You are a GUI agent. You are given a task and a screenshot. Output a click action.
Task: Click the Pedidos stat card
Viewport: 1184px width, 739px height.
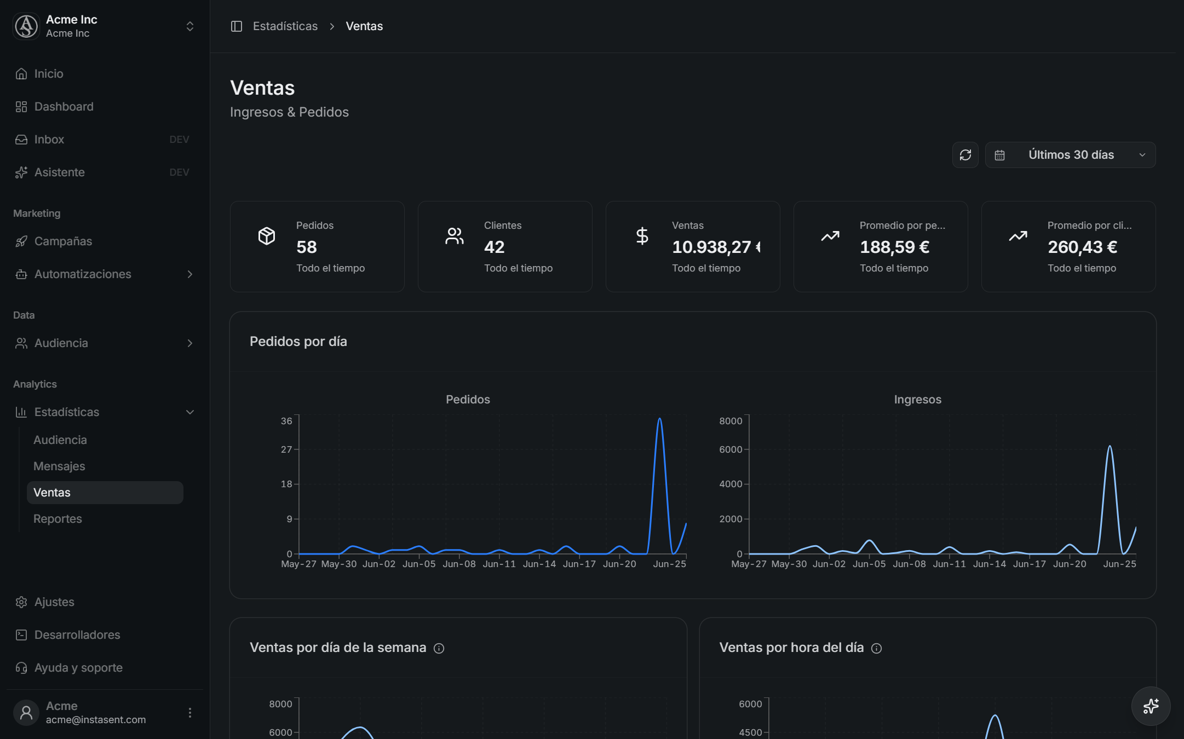(x=317, y=246)
